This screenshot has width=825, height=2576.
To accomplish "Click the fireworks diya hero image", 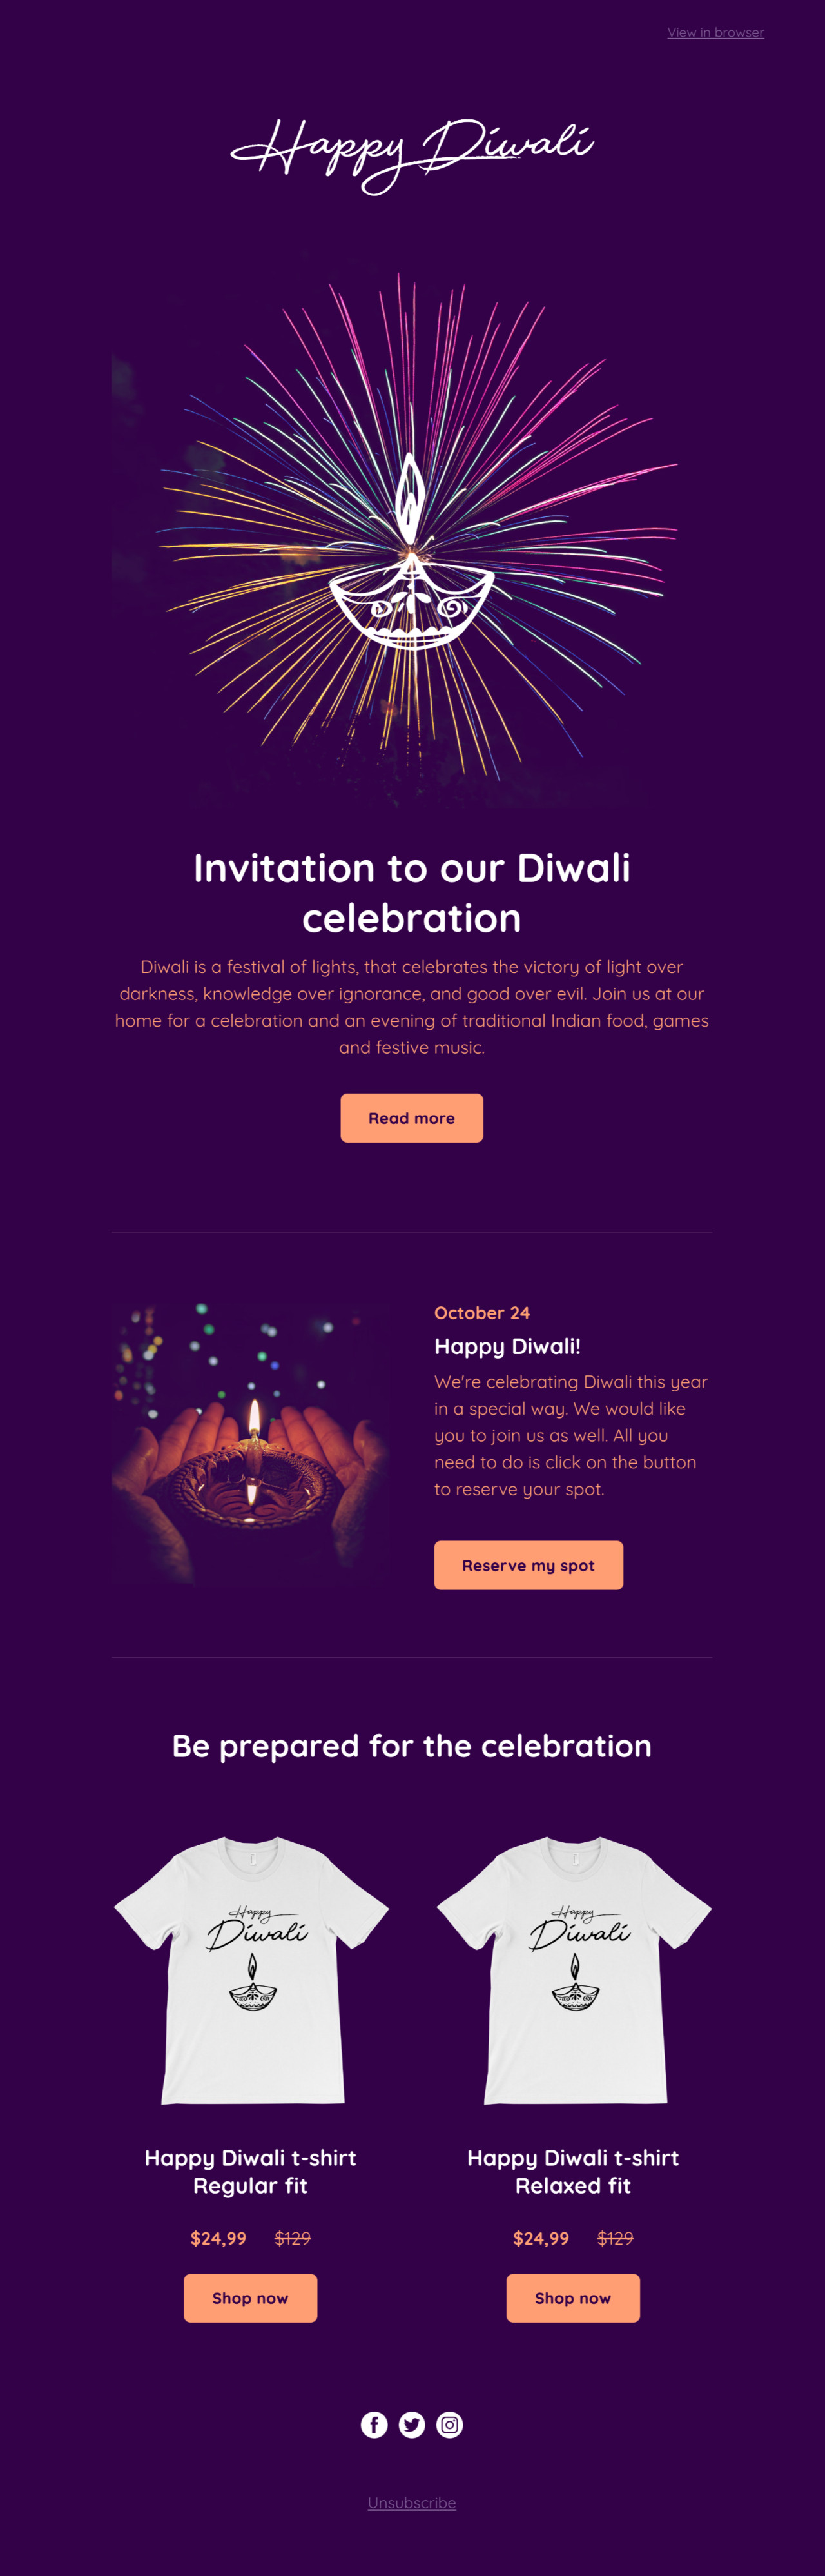I will 411,530.
